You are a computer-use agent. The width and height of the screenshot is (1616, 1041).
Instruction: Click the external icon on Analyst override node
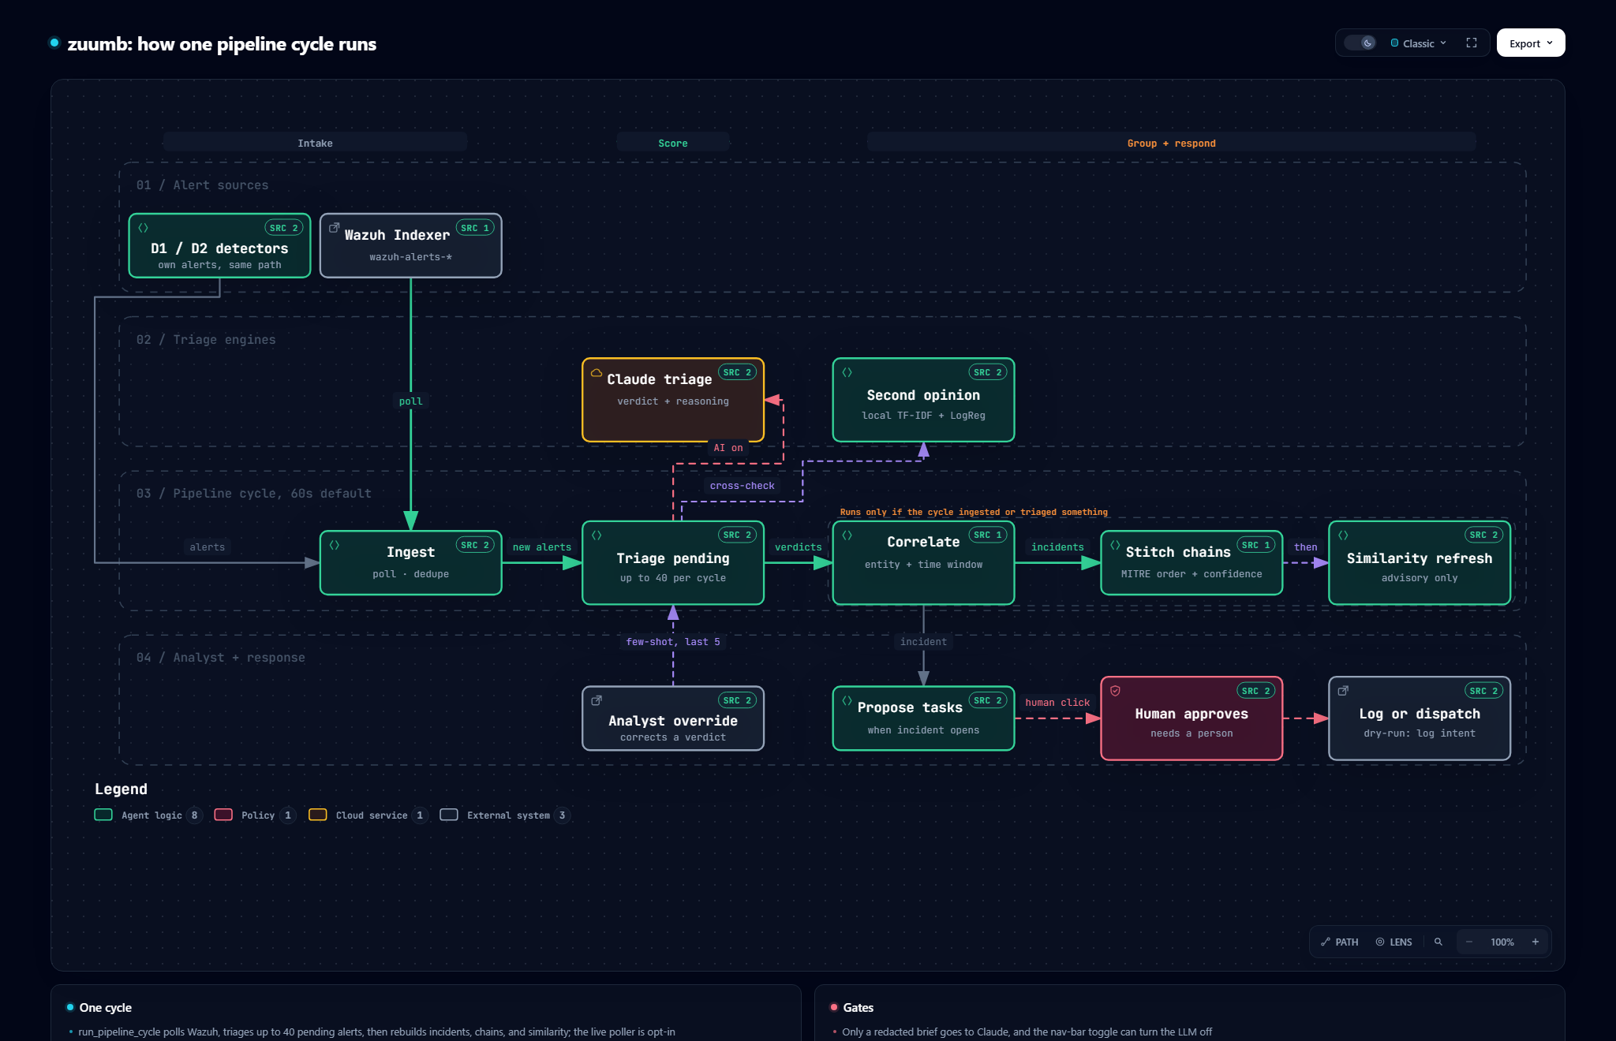597,700
